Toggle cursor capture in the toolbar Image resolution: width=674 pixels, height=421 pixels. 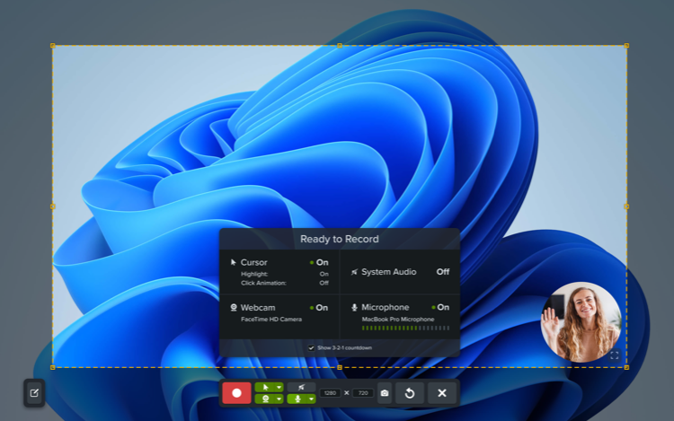pyautogui.click(x=264, y=387)
